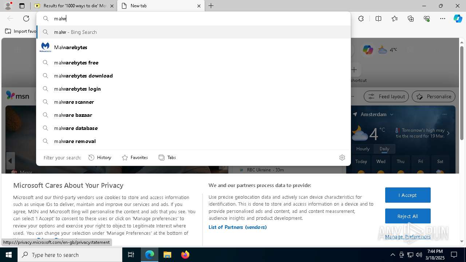
Task: Open the tab actions menu icon
Action: point(22,6)
